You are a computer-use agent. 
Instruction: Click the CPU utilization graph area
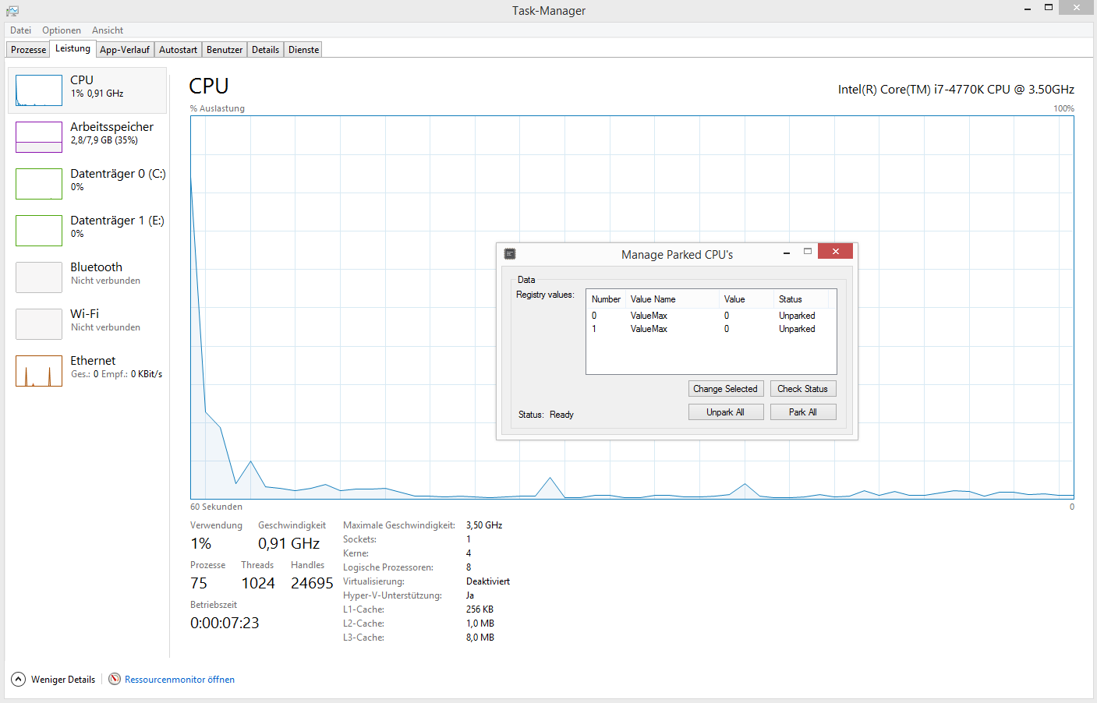(632, 307)
